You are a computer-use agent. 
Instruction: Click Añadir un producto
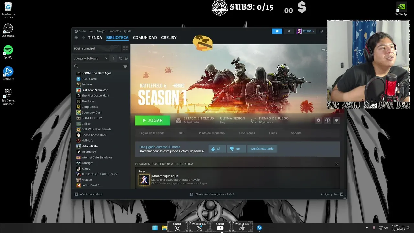point(89,194)
